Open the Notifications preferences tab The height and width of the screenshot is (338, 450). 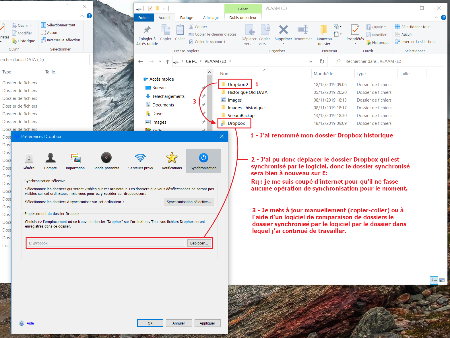click(172, 161)
